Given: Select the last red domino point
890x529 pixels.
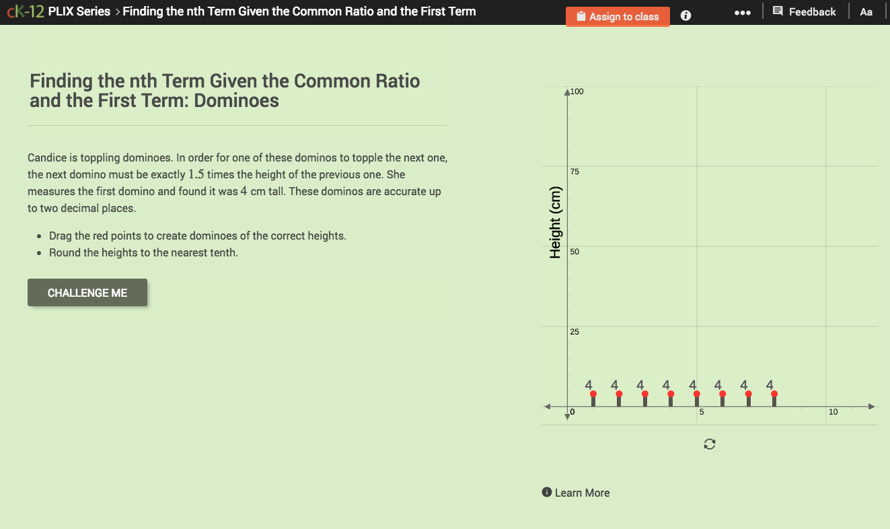Looking at the screenshot, I should (774, 393).
